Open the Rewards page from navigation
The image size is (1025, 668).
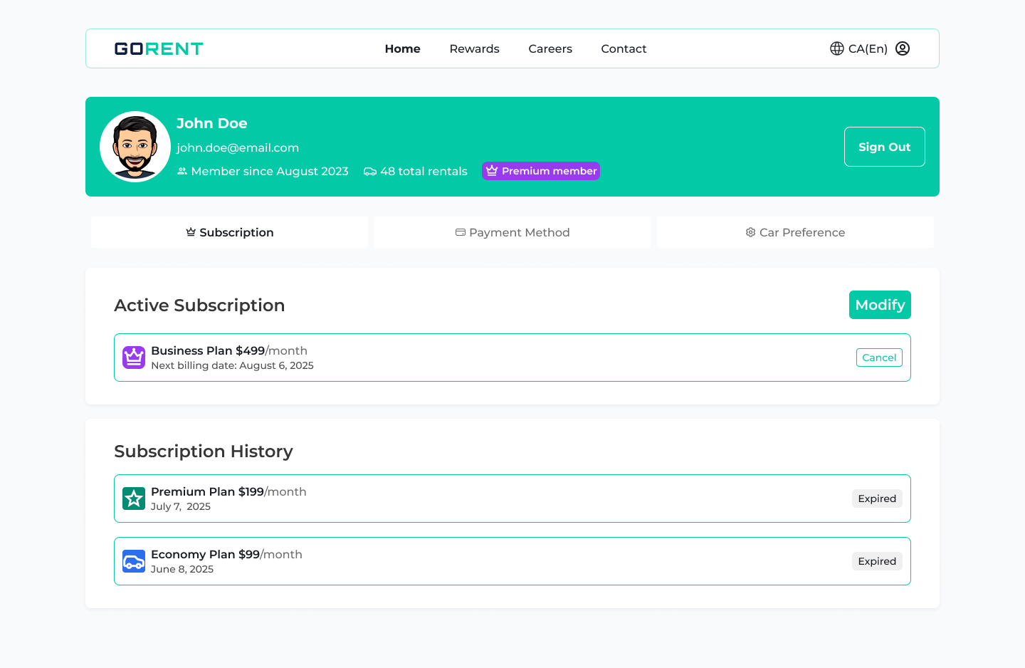pyautogui.click(x=474, y=48)
